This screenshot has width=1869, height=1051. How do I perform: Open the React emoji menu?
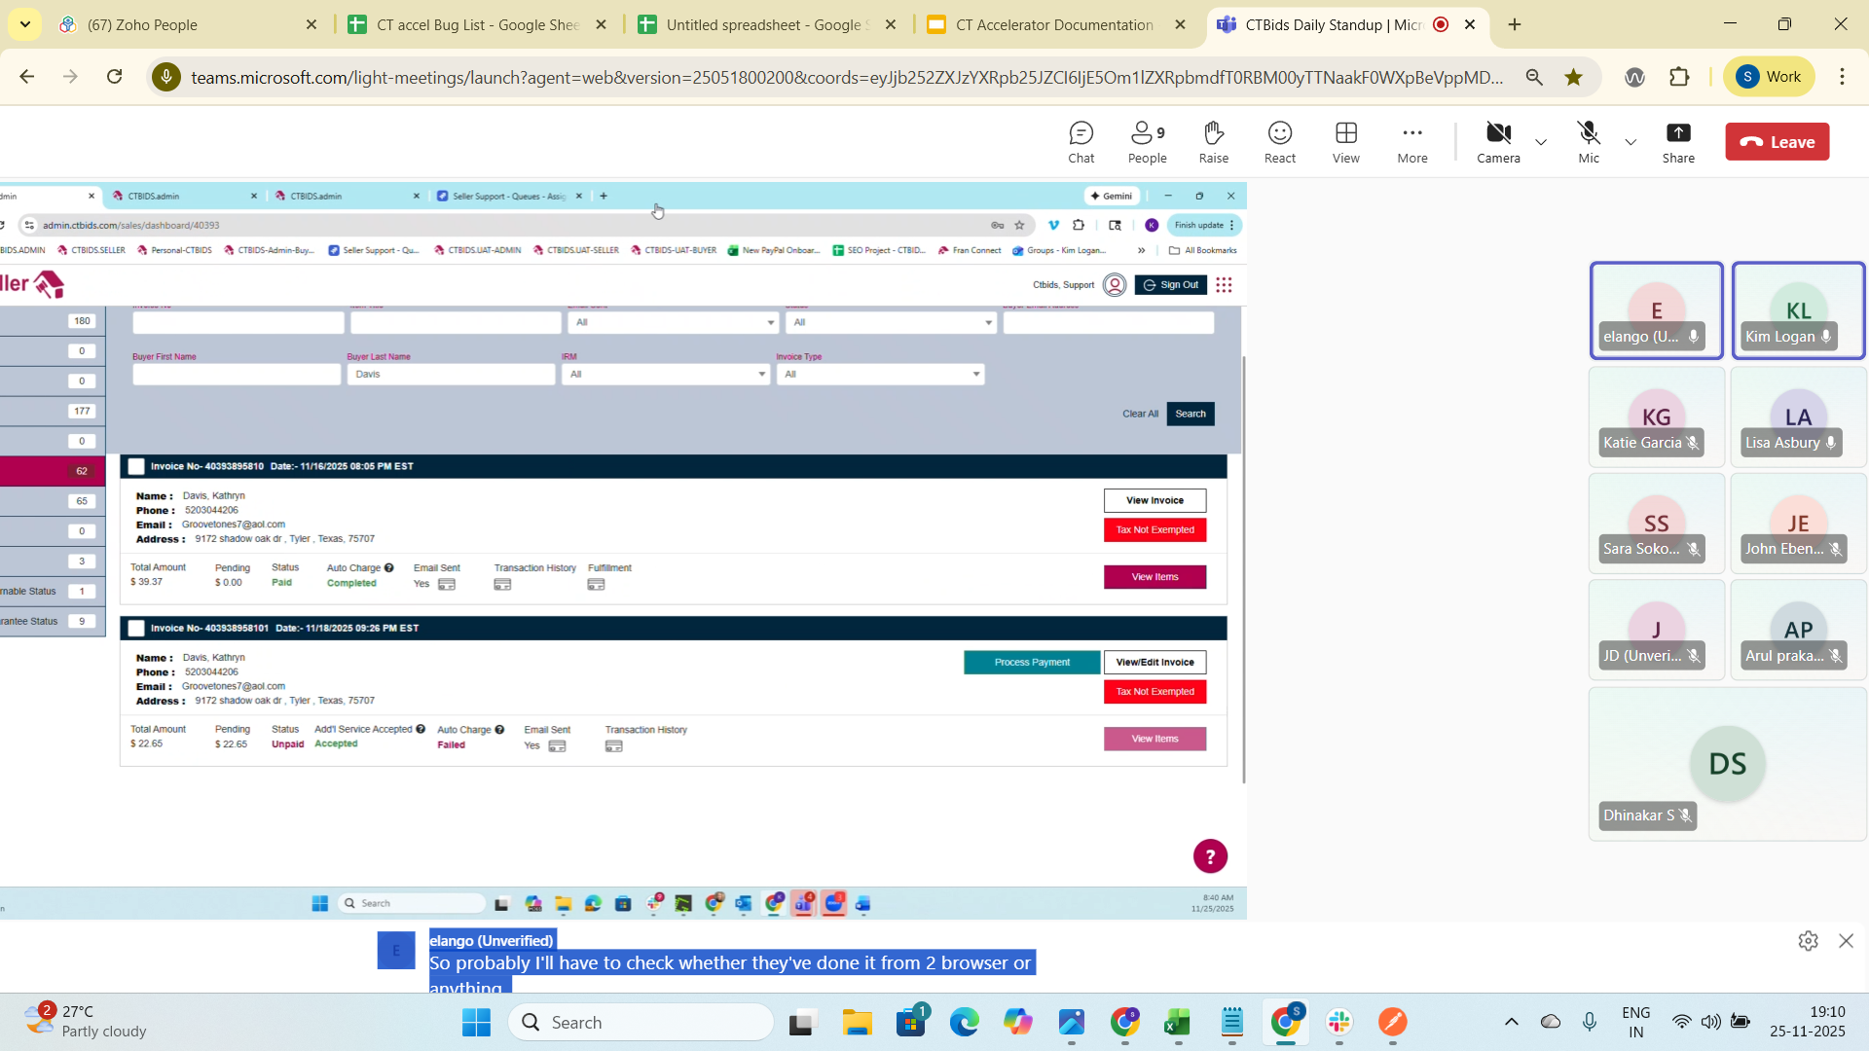(1279, 142)
